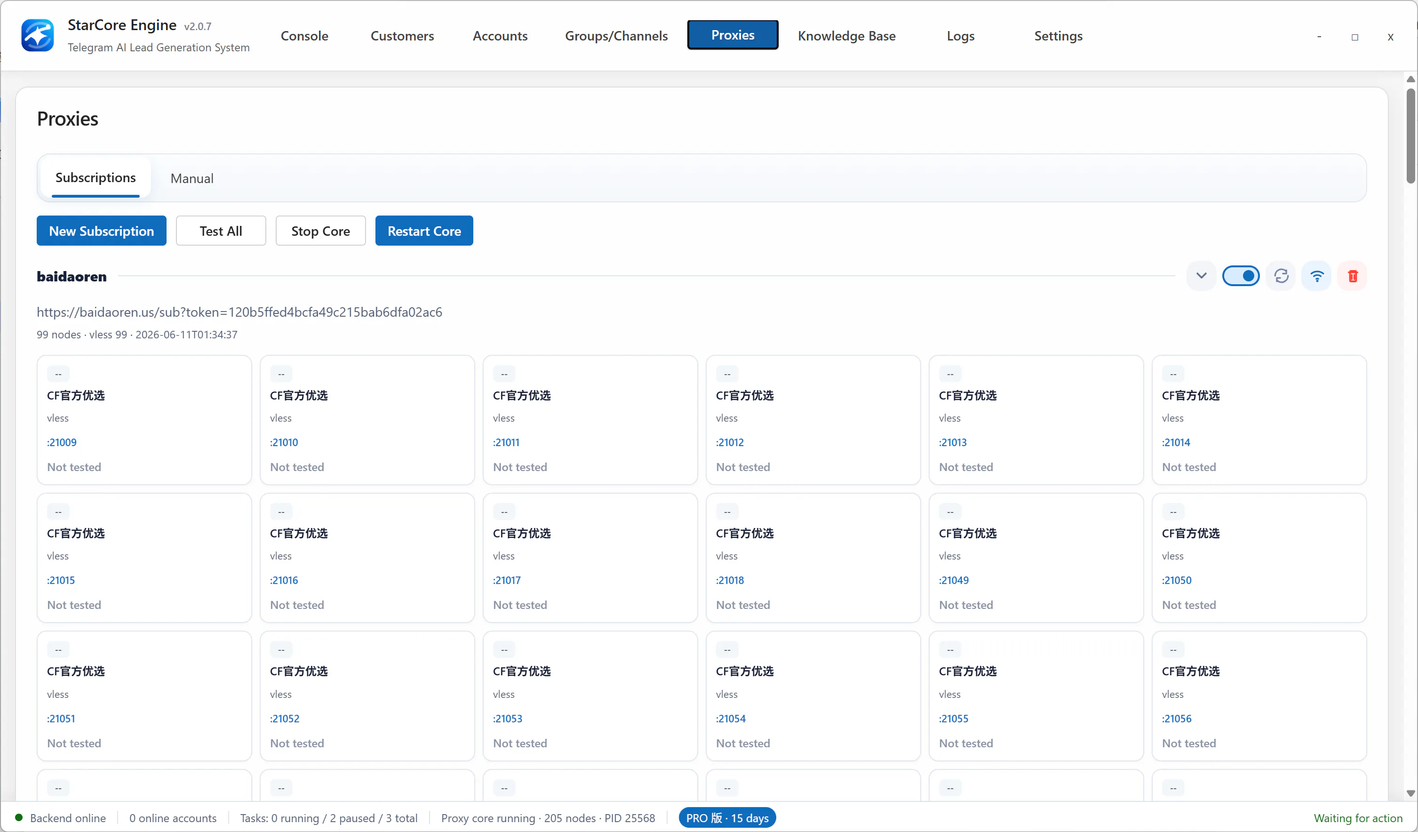Collapse the baidaoren node list
Image resolution: width=1418 pixels, height=832 pixels.
1202,276
